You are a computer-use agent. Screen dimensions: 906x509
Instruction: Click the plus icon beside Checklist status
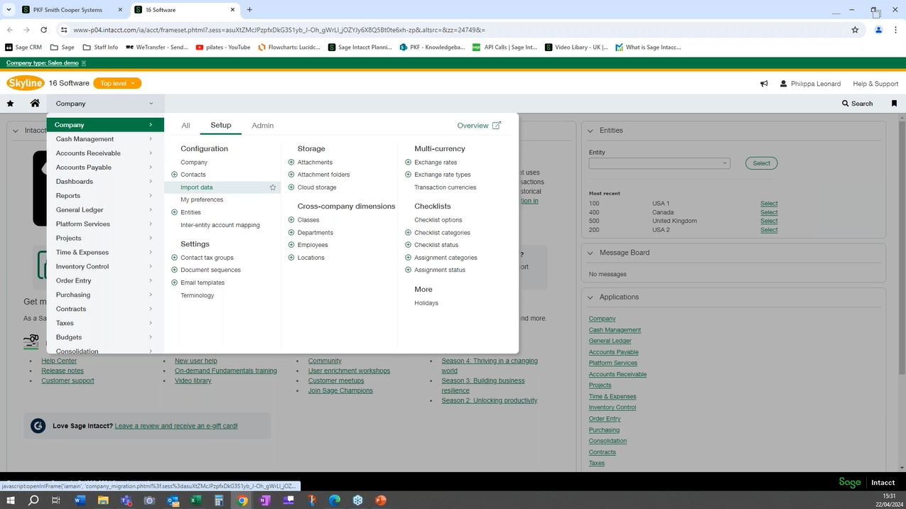pos(408,245)
